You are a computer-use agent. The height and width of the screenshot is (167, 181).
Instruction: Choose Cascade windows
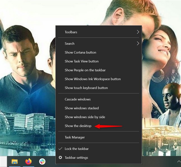tap(78, 99)
